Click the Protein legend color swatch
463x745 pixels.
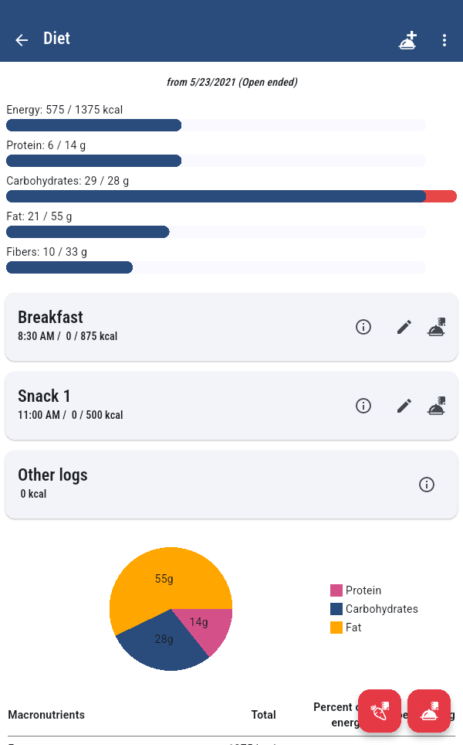coord(336,590)
